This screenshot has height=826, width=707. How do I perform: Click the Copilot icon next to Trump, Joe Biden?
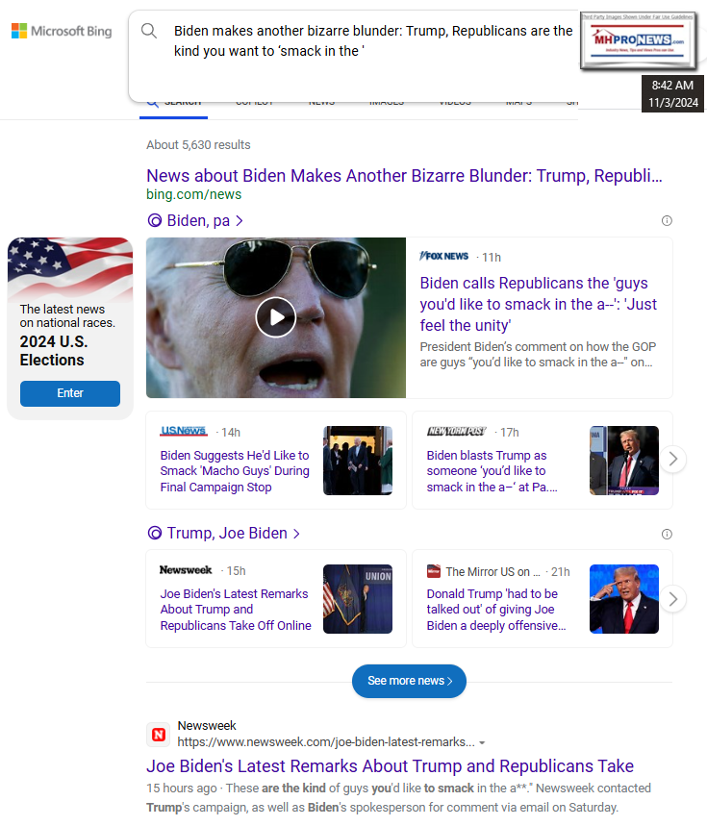(x=154, y=533)
